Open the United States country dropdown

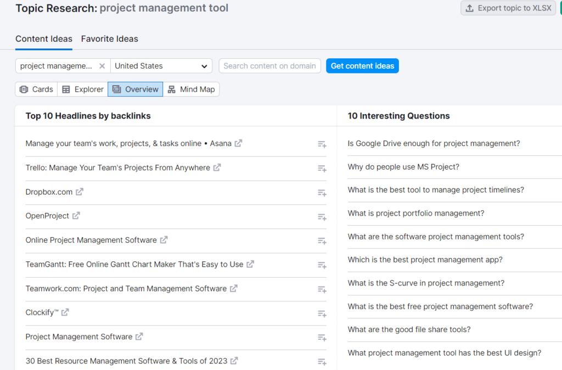tap(161, 66)
